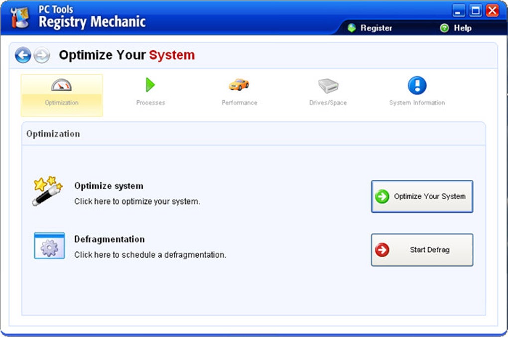Viewport: 508px width, 337px height.
Task: Click the 'Optimization' section header
Action: tap(53, 134)
